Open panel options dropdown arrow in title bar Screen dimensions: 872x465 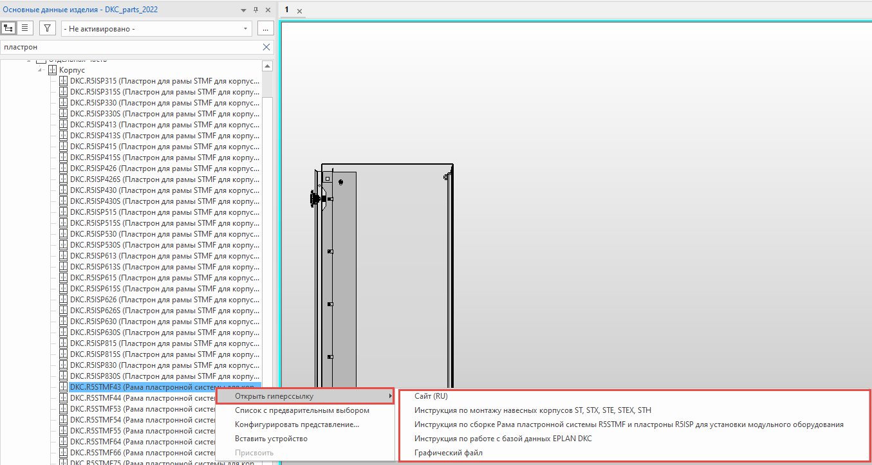pos(243,10)
